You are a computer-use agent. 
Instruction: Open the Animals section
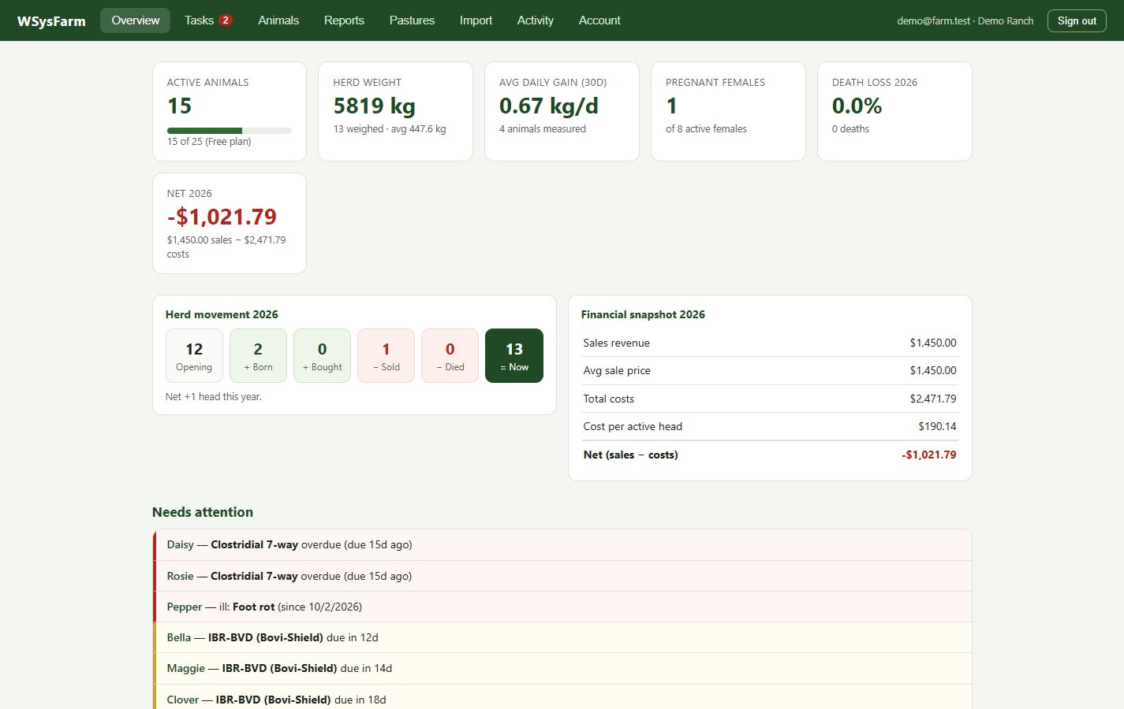(278, 20)
